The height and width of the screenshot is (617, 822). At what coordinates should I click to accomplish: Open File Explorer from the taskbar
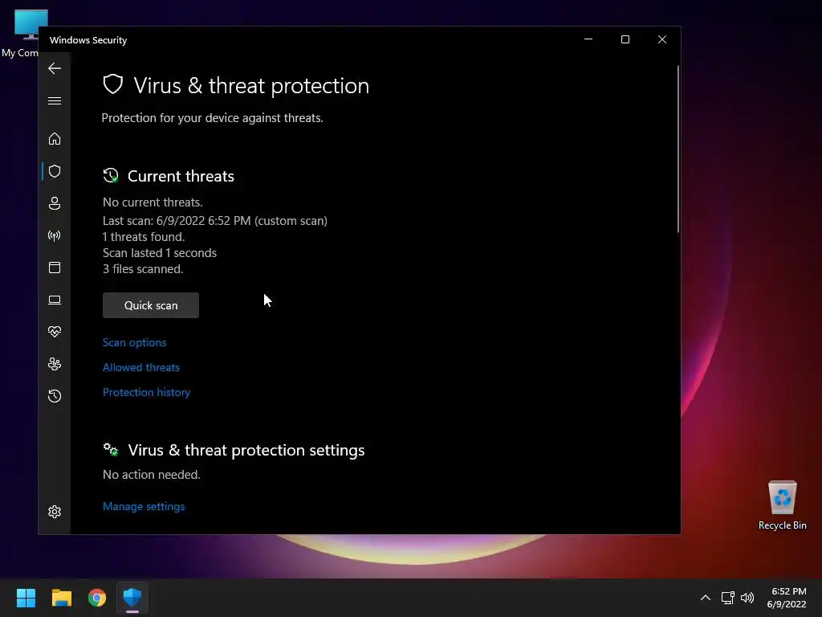[x=61, y=598]
